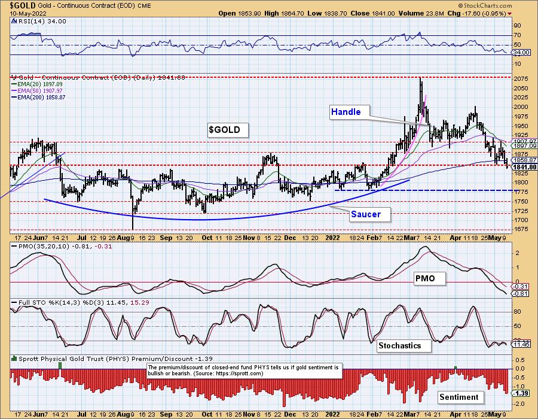The height and width of the screenshot is (419, 538).
Task: Click the -1.39 premium/discount value tag
Action: tap(521, 394)
